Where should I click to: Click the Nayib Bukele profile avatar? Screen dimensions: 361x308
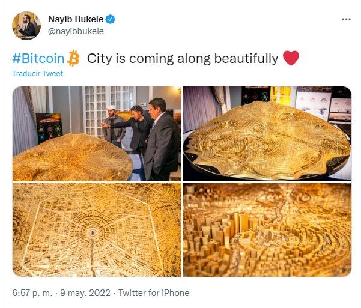pos(26,26)
